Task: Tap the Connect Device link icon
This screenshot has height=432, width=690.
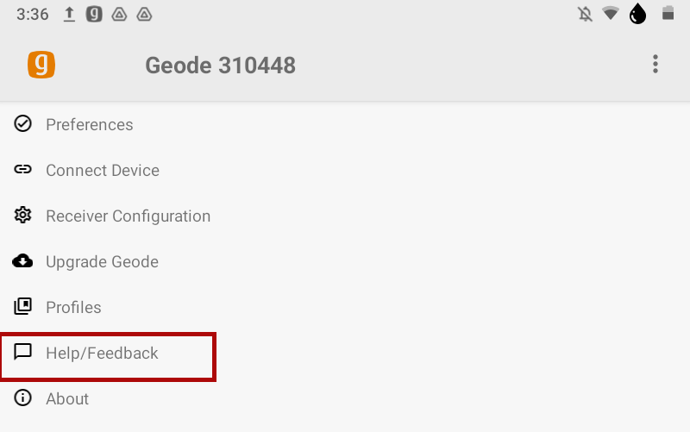Action: [23, 170]
